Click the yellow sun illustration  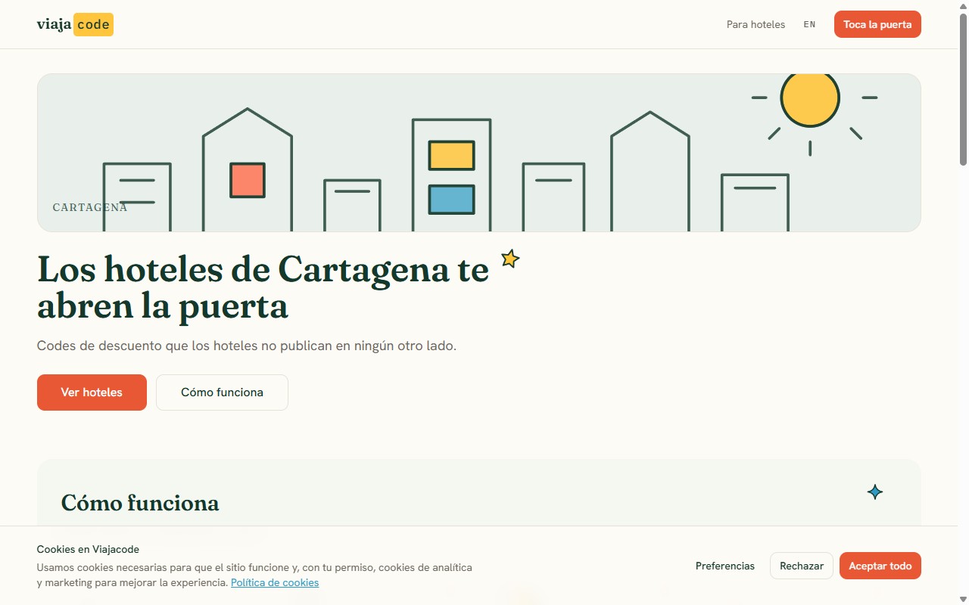point(810,98)
